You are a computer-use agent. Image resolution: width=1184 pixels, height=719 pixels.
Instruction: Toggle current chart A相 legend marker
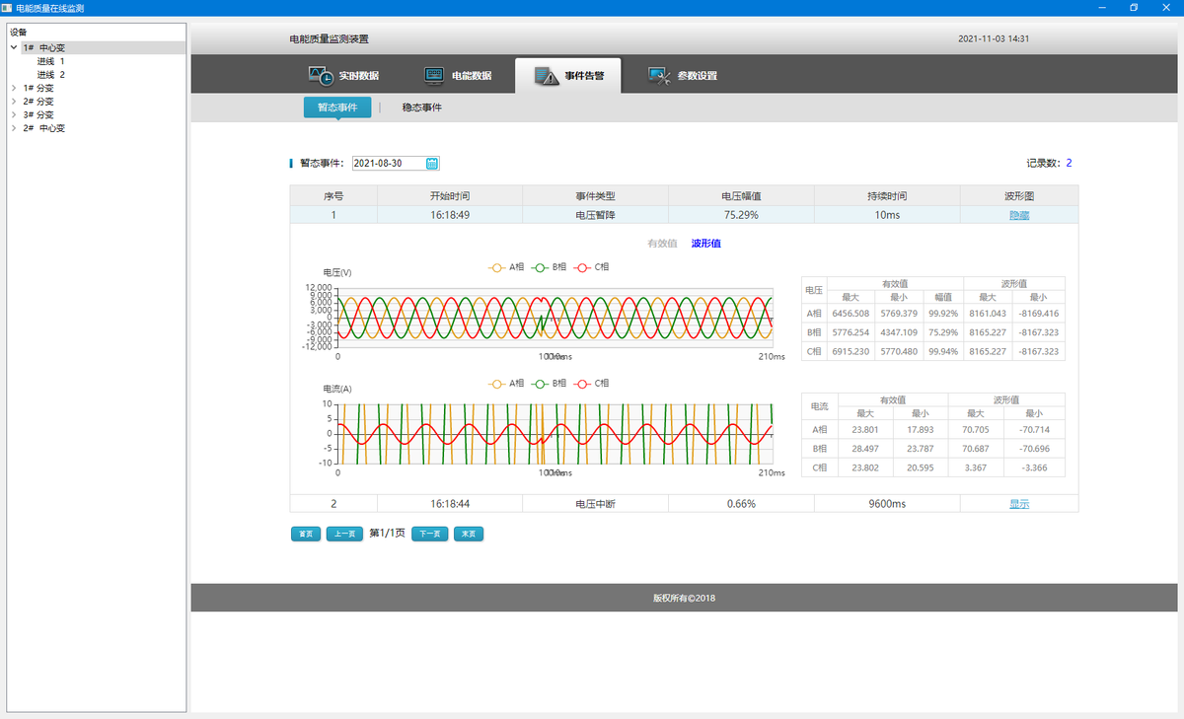[497, 383]
